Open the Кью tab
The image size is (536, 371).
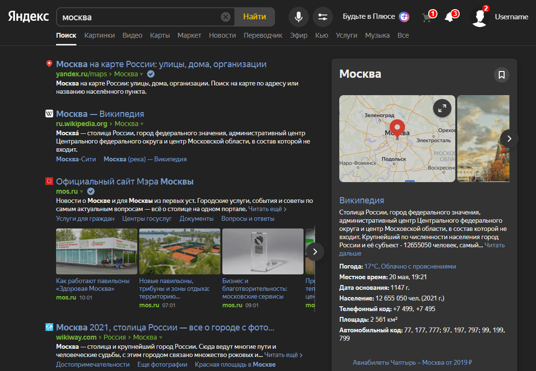click(322, 35)
